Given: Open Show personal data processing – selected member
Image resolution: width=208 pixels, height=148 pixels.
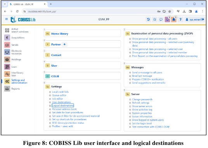Looking at the screenshot, I should tap(159, 53).
